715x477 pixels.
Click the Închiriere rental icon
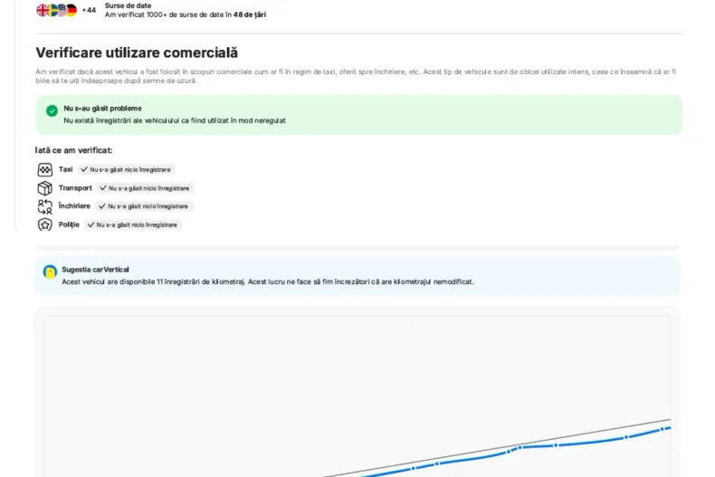coord(44,206)
